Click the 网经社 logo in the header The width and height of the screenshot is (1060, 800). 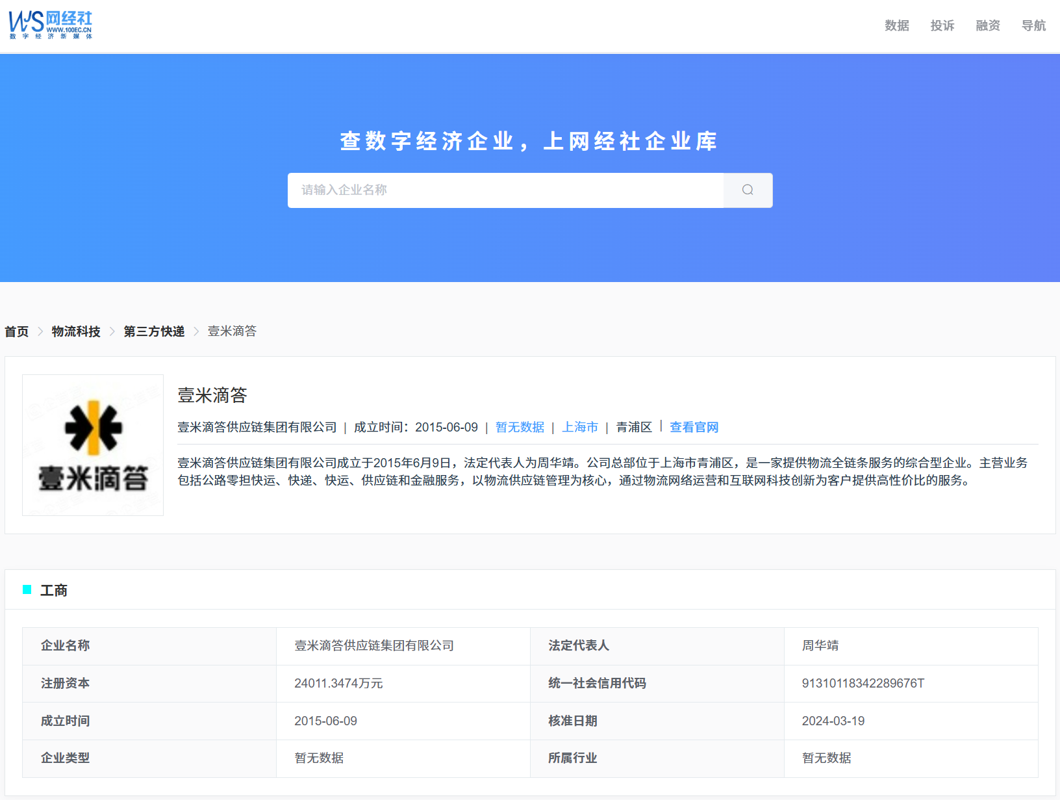click(51, 25)
